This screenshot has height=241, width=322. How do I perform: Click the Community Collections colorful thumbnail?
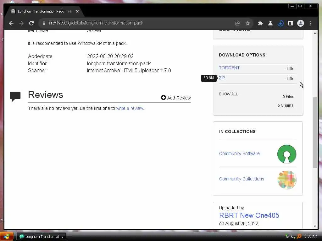[x=287, y=180]
